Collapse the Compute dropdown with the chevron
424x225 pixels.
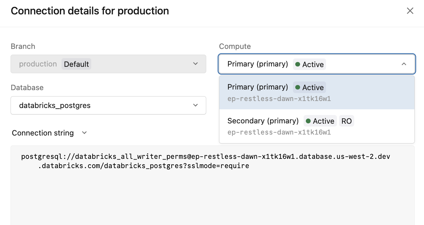tap(404, 64)
